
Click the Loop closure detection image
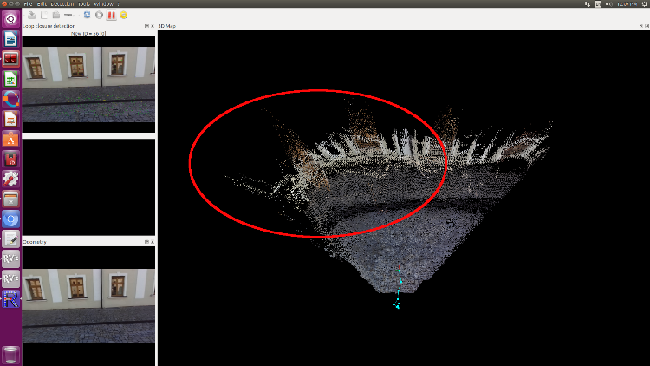click(88, 84)
